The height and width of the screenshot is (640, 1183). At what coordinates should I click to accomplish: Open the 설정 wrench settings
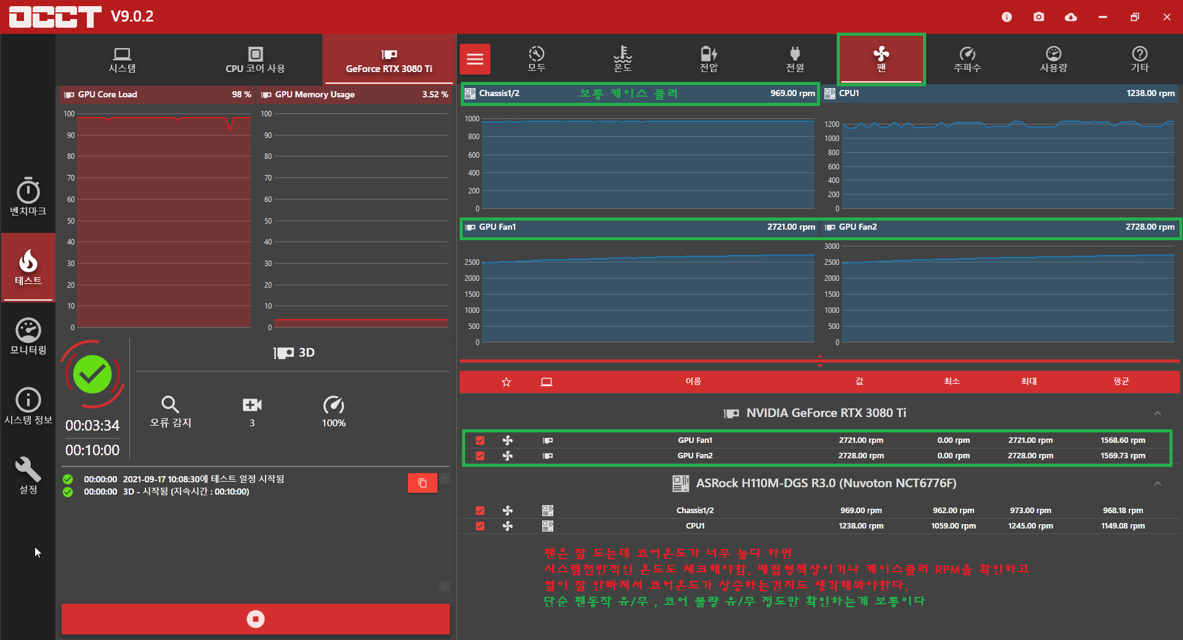[x=28, y=476]
